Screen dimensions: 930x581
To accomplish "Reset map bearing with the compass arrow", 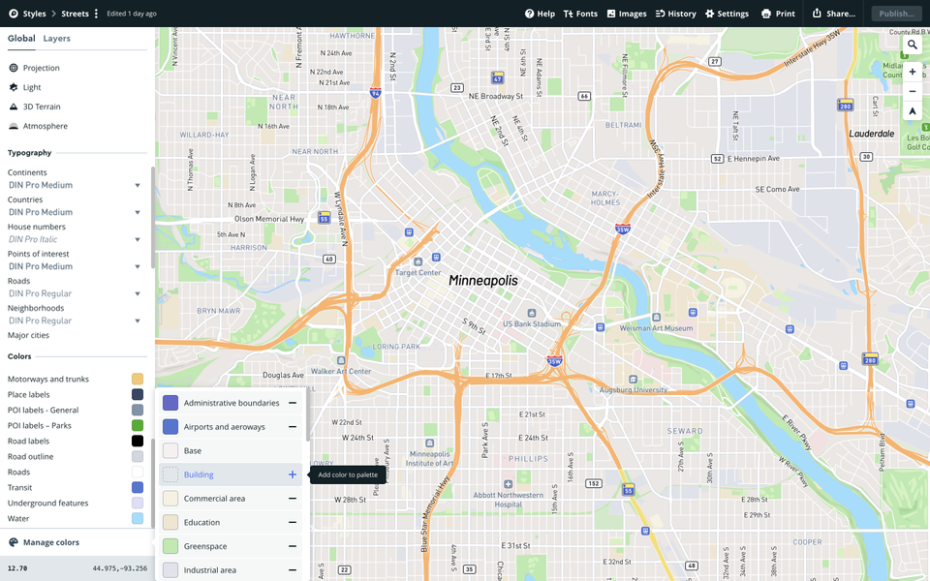I will (912, 111).
